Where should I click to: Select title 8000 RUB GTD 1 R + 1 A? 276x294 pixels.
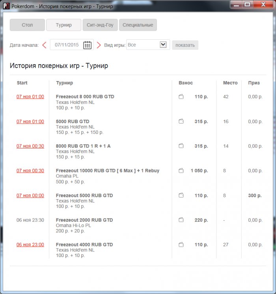point(83,146)
